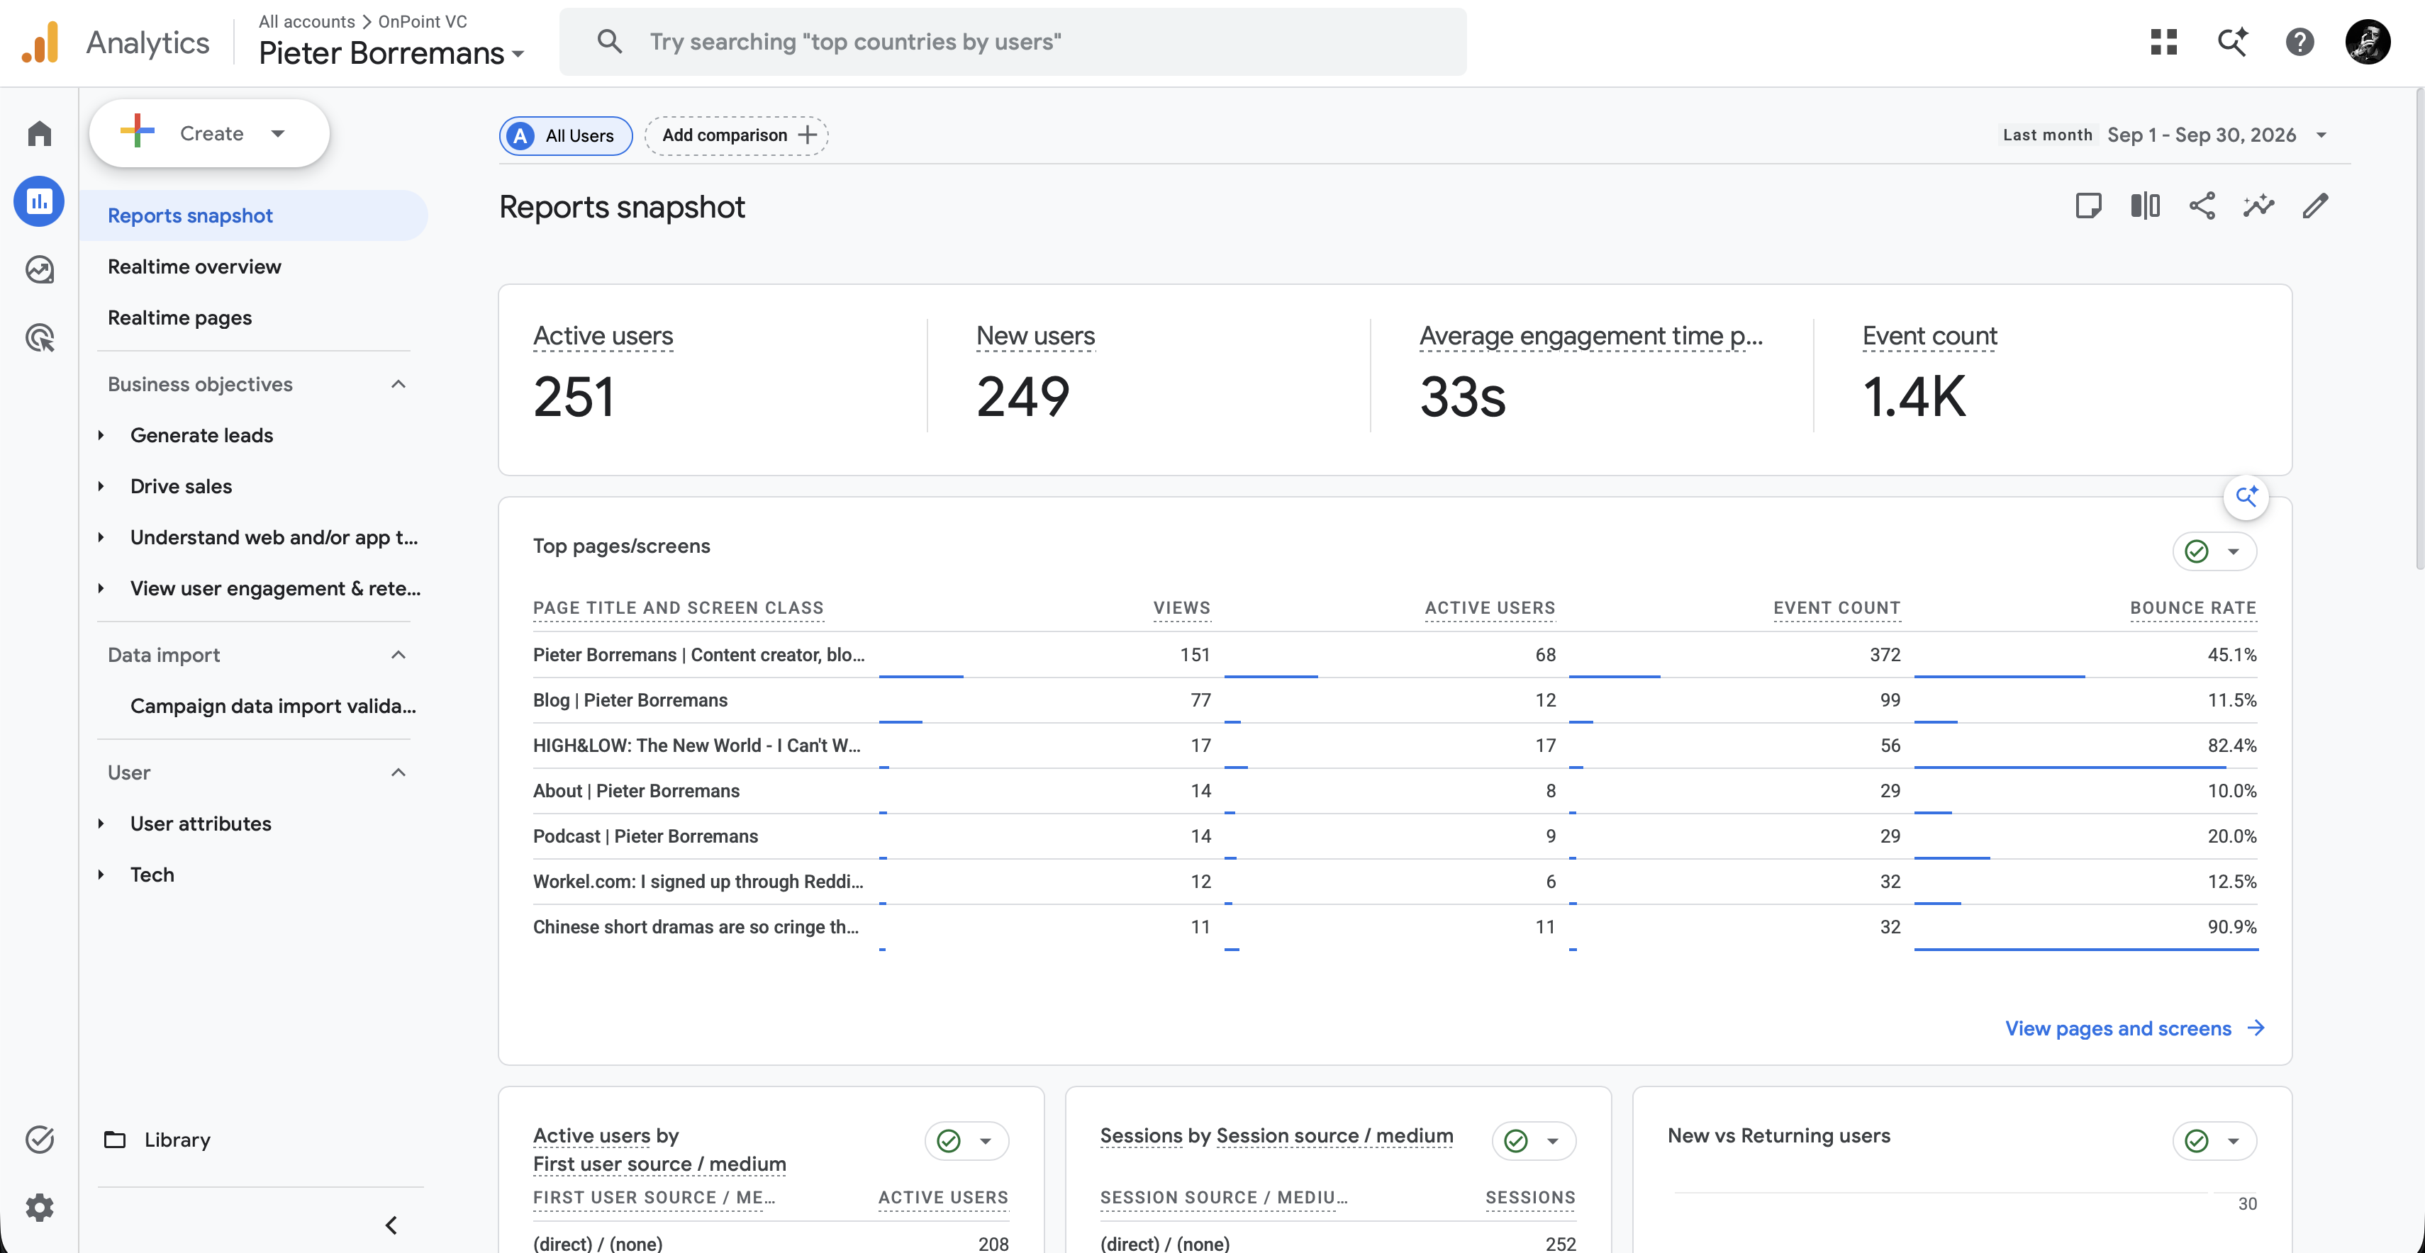Open Reports snapshot in the sidebar
Screen dimensions: 2425x1253
[254, 215]
